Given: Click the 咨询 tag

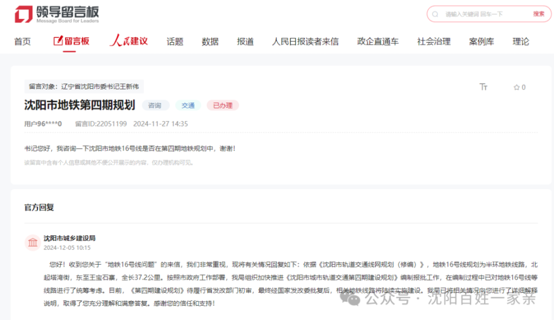Looking at the screenshot, I should pyautogui.click(x=155, y=106).
